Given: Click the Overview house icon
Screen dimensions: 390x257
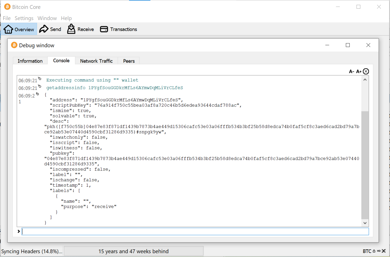Looking at the screenshot, I should pos(8,29).
